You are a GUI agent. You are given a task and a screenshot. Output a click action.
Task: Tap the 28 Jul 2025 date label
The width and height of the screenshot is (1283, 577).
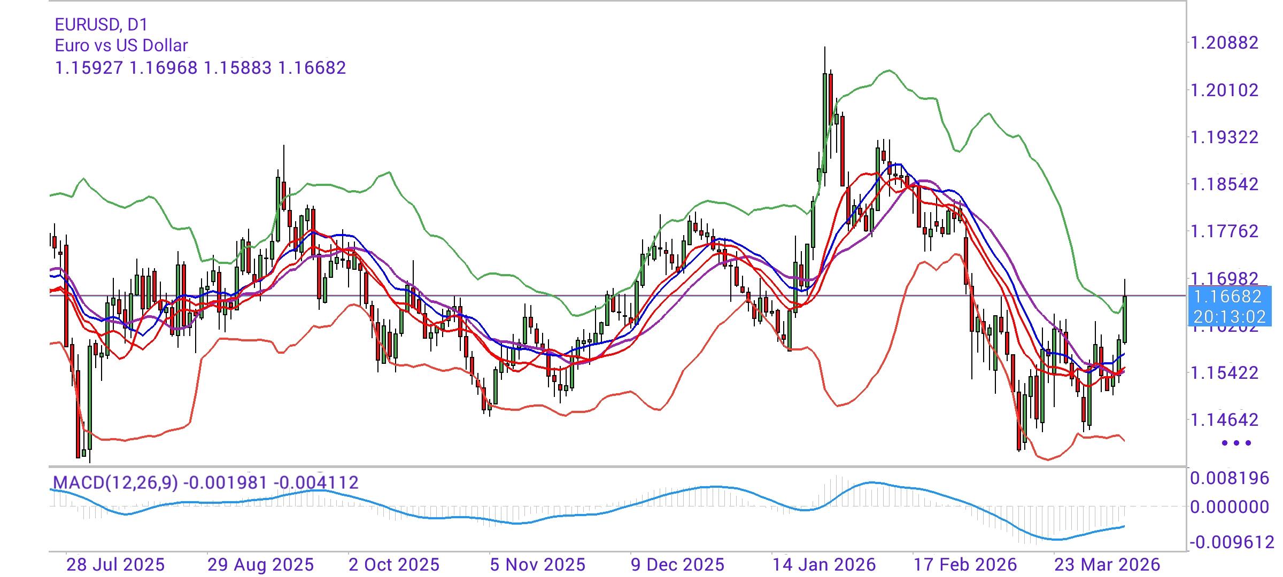point(117,564)
